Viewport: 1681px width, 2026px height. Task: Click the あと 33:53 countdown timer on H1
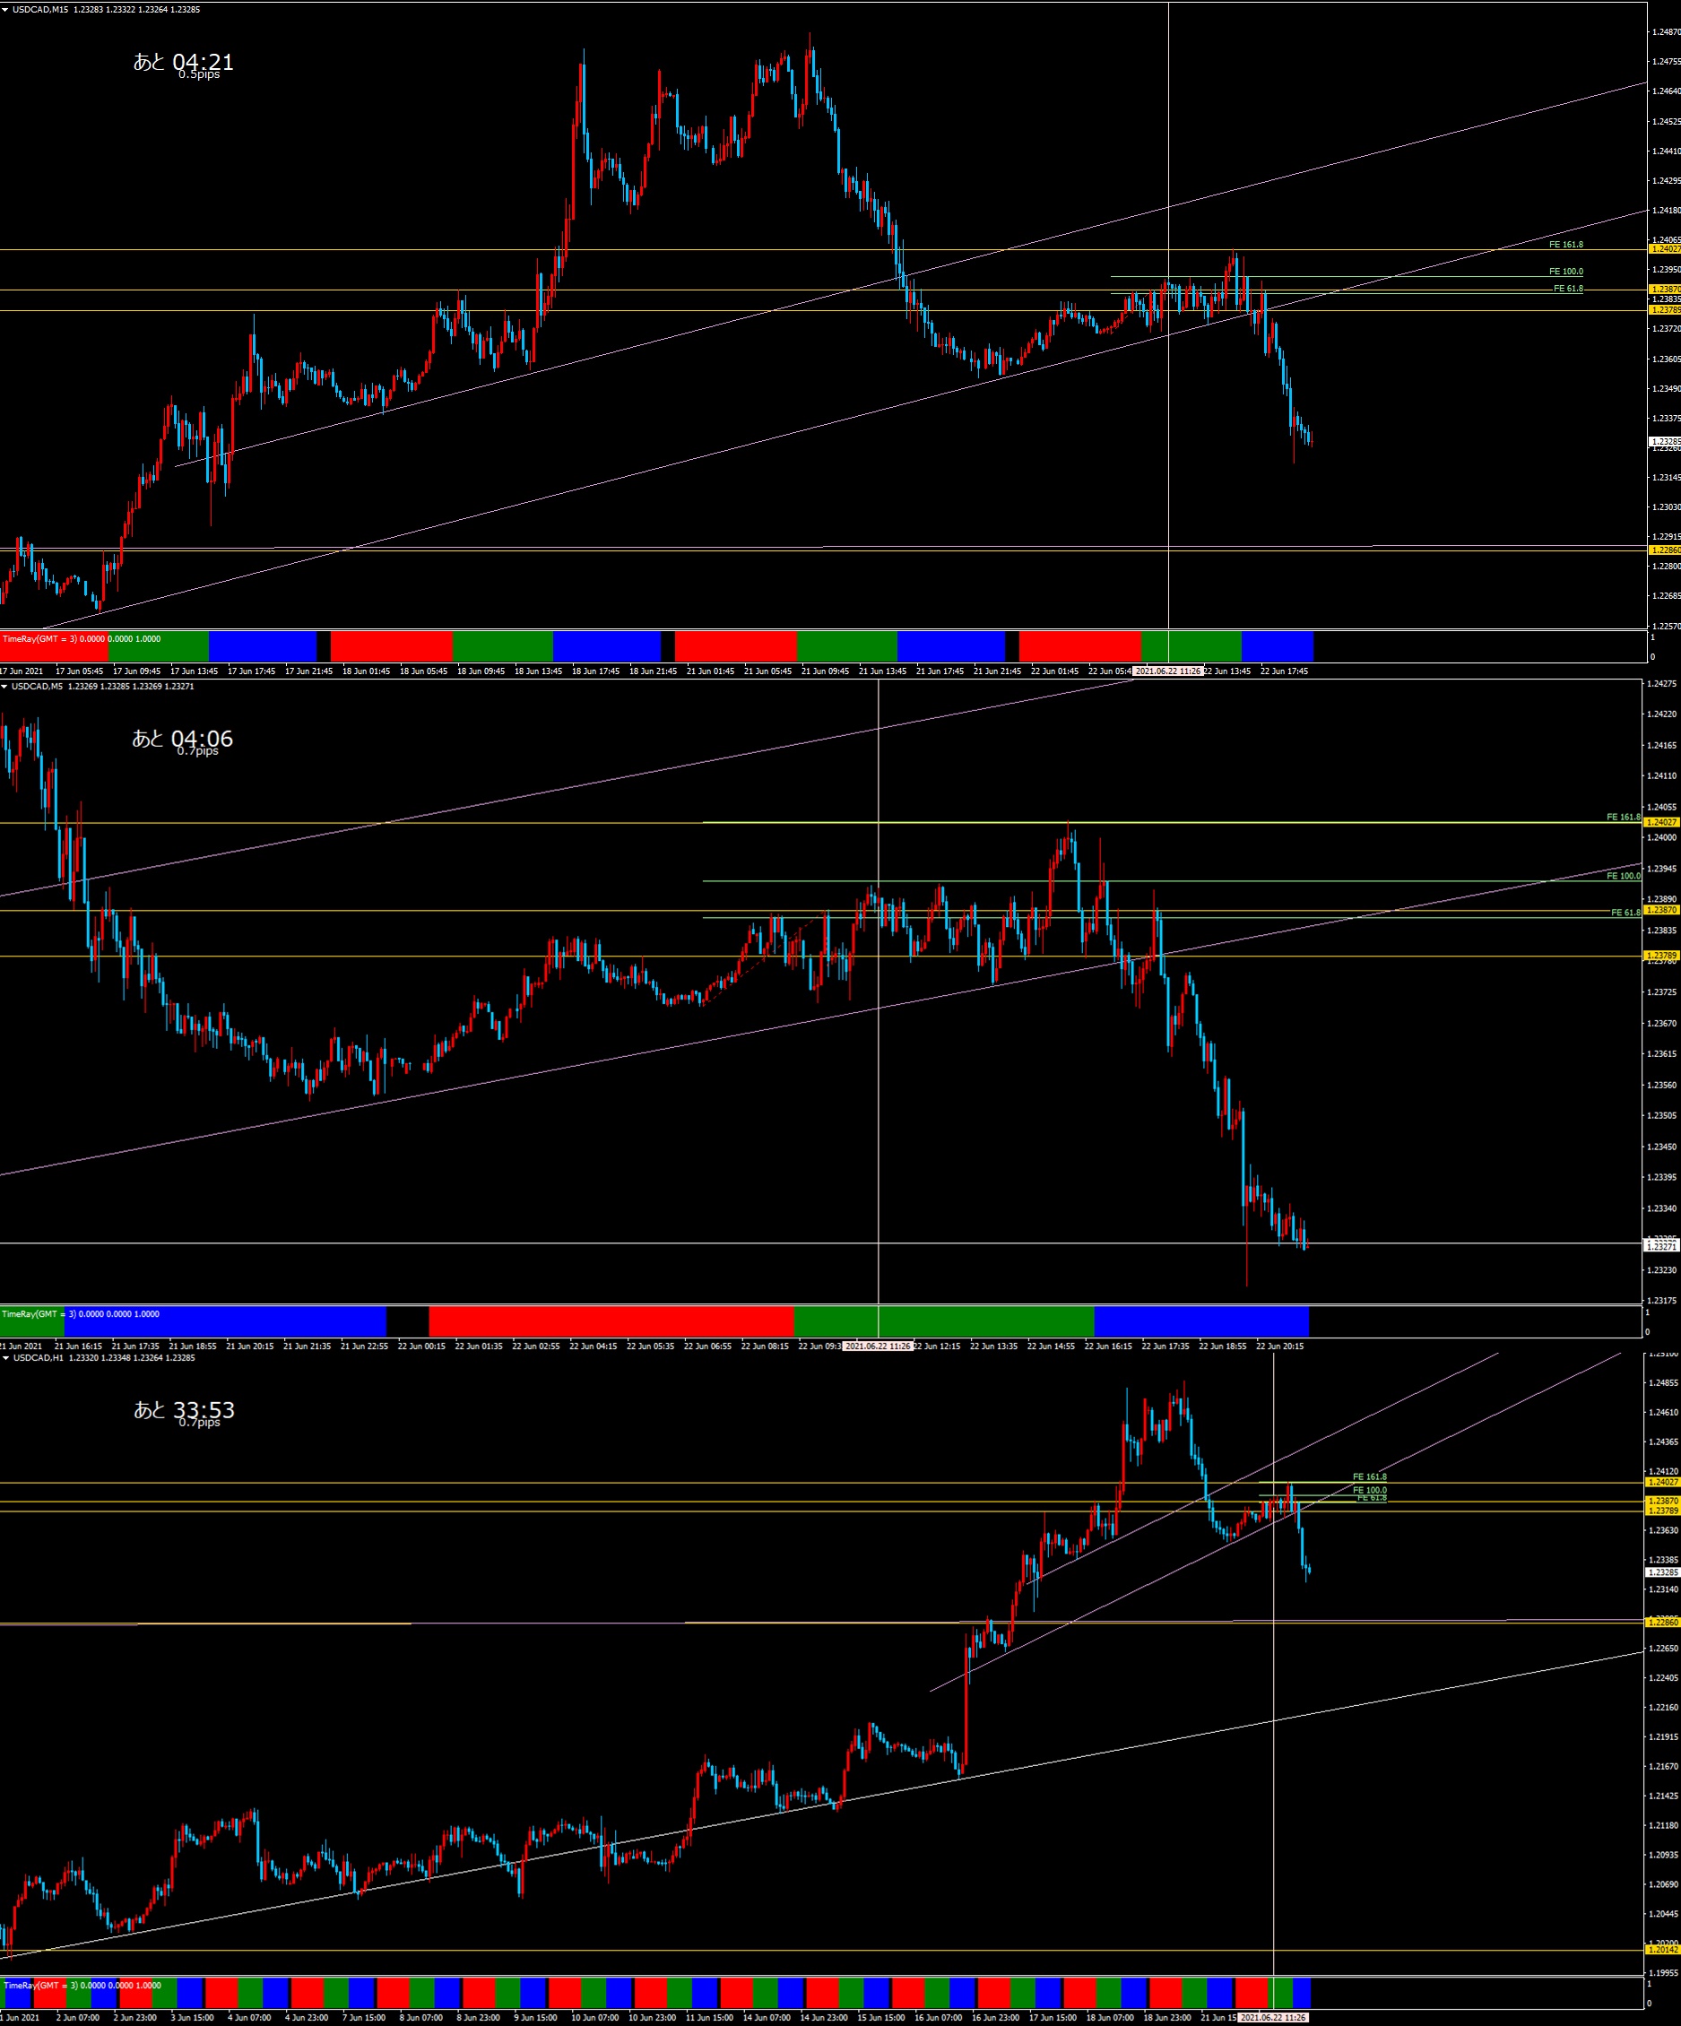pyautogui.click(x=184, y=1409)
